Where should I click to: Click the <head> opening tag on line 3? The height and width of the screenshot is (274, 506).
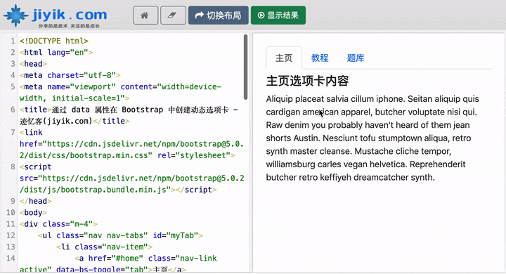pyautogui.click(x=33, y=64)
